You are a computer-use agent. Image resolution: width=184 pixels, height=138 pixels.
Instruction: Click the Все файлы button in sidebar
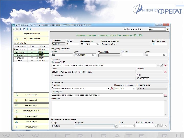click(x=31, y=95)
